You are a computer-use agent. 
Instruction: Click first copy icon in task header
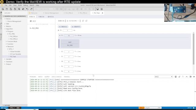pyautogui.click(x=83, y=21)
